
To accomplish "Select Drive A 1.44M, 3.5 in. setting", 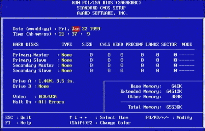I will click(x=56, y=81).
